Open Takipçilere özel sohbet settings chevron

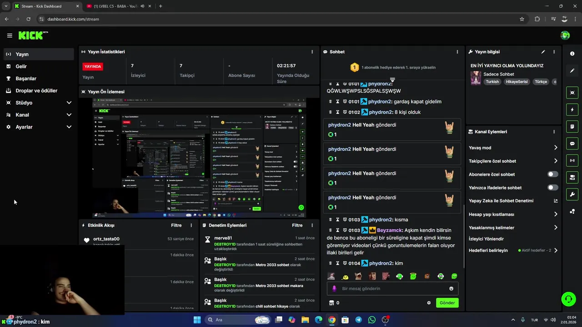pos(556,161)
